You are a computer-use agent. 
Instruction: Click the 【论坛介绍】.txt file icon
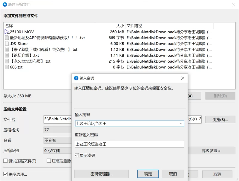tap(7, 55)
